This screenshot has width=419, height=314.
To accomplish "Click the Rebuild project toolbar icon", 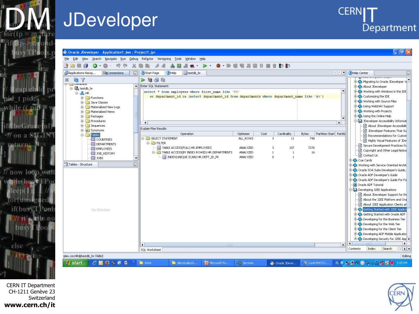I will 179,66.
